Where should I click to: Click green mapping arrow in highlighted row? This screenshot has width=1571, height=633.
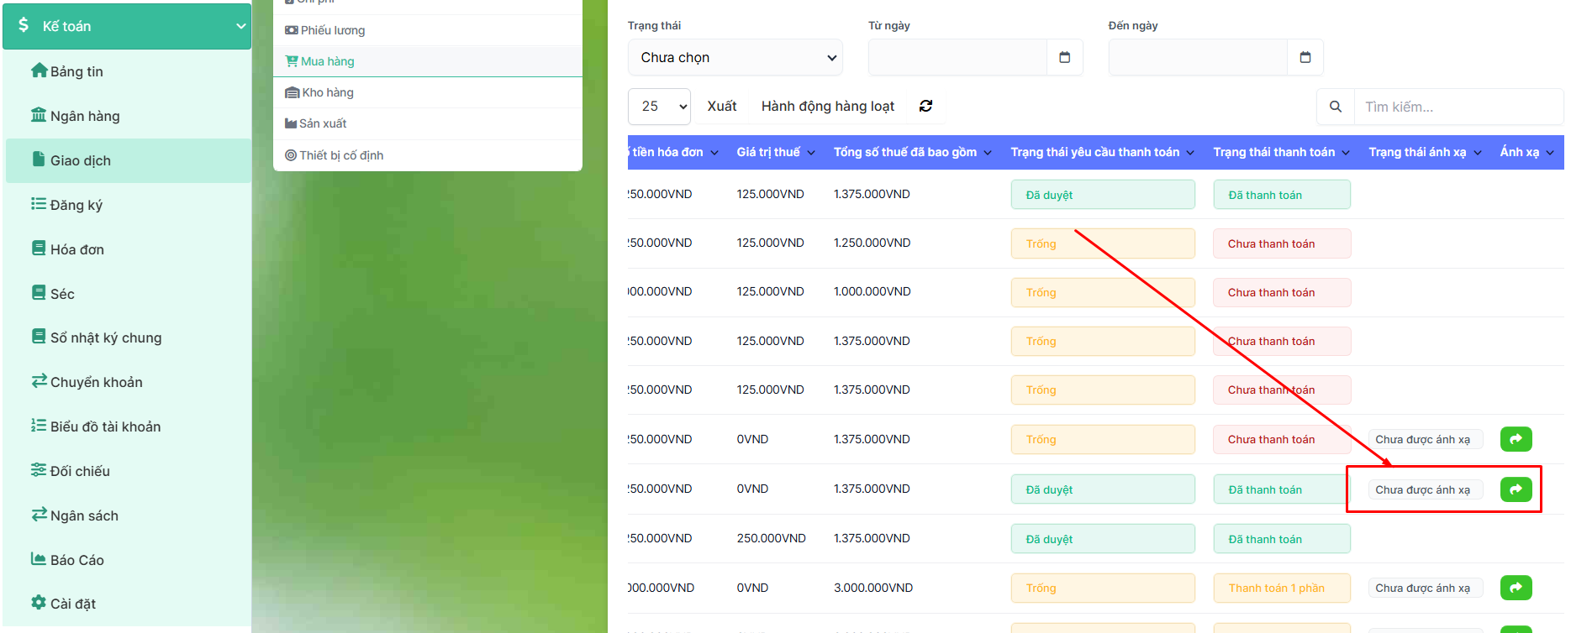pos(1516,489)
